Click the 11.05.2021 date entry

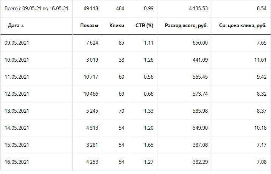pyautogui.click(x=17, y=77)
